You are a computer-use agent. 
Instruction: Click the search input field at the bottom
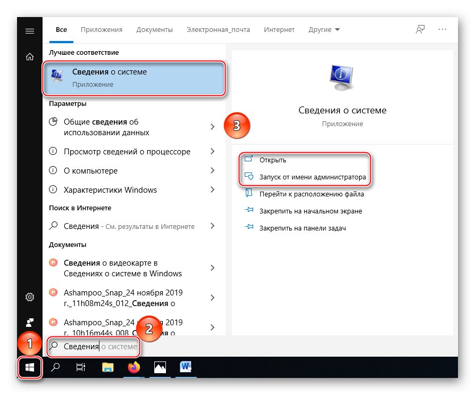click(x=94, y=347)
